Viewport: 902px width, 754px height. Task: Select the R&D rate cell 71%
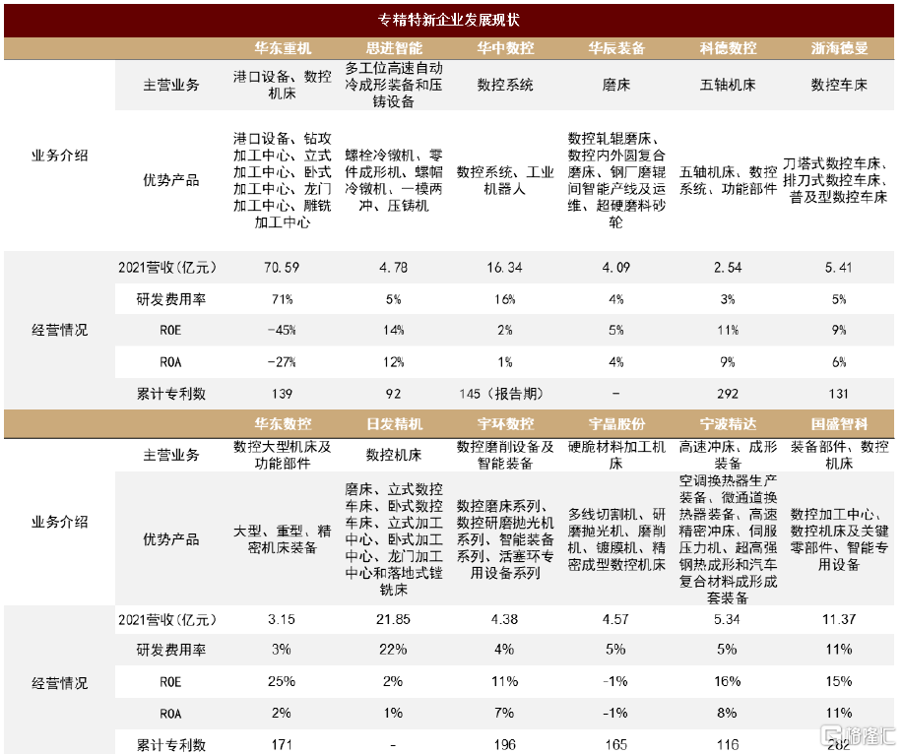pyautogui.click(x=282, y=299)
